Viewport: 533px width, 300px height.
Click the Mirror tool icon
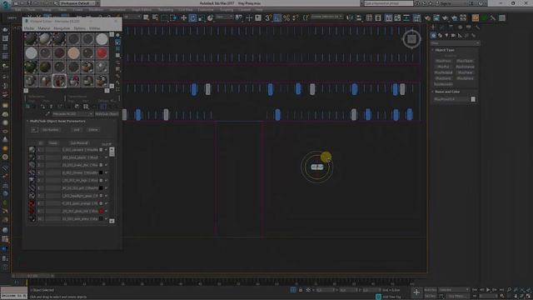pyautogui.click(x=350, y=17)
